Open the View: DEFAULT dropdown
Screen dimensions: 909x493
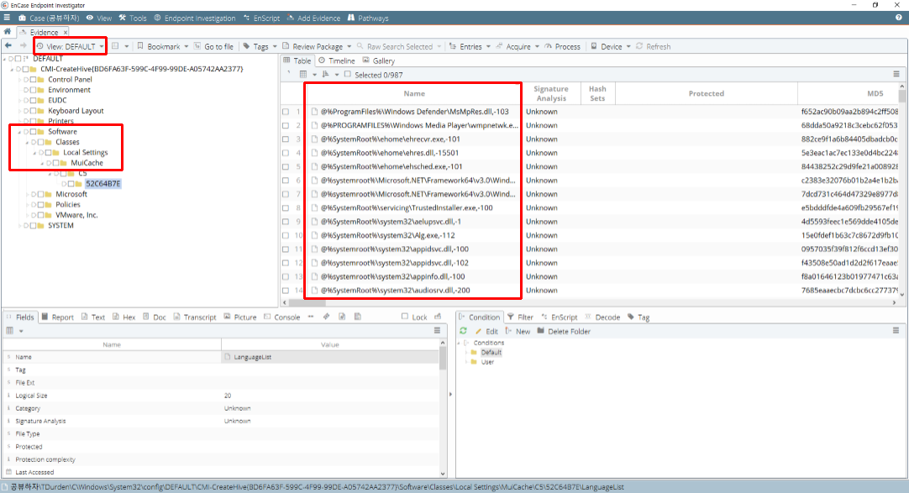pos(71,47)
